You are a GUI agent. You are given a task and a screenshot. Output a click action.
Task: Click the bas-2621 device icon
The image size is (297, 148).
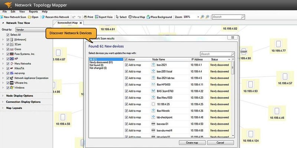coord(153,65)
